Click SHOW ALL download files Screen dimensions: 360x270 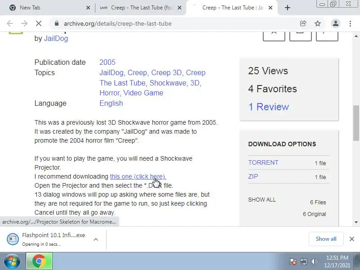(262, 199)
